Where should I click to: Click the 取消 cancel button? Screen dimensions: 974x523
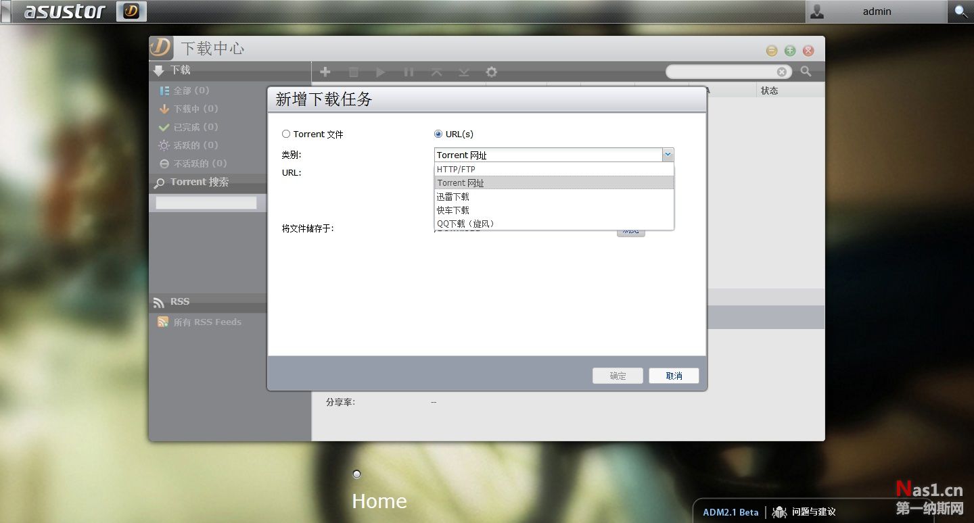point(674,376)
